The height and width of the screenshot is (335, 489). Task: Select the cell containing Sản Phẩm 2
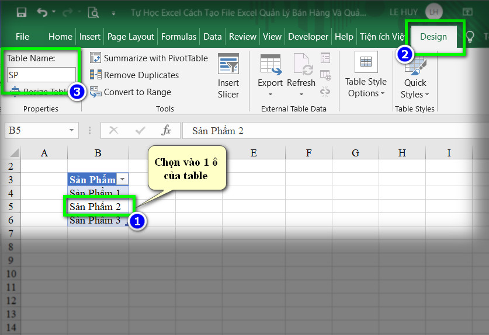click(x=98, y=206)
